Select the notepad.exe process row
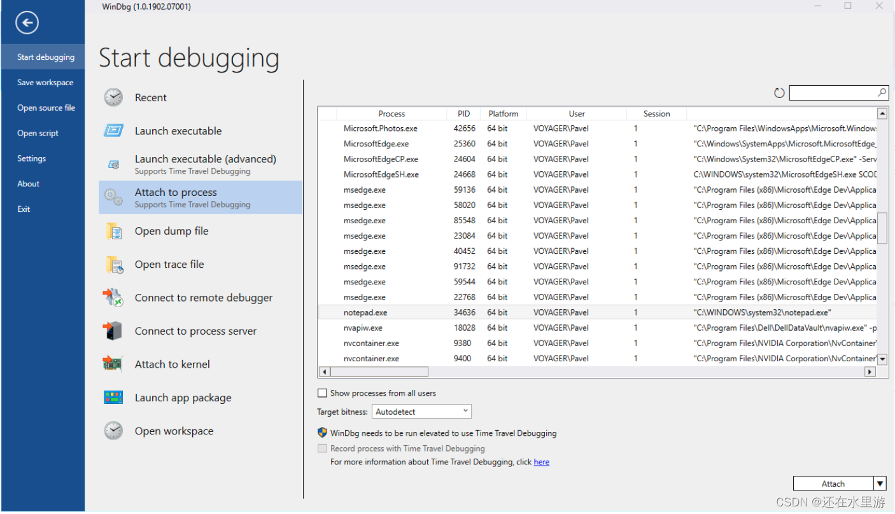Screen dimensions: 895x514 597,312
